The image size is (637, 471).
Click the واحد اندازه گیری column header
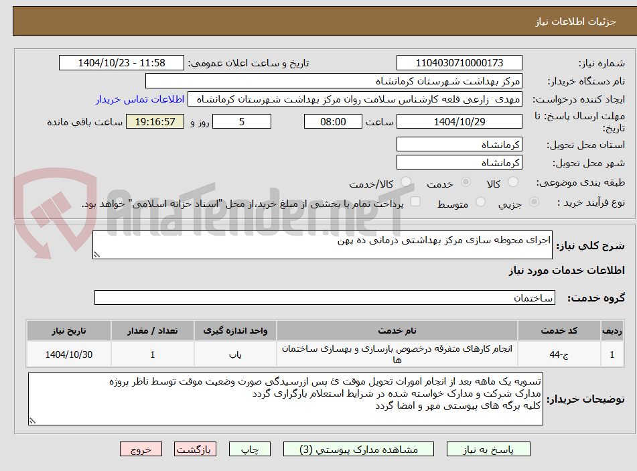pyautogui.click(x=235, y=330)
